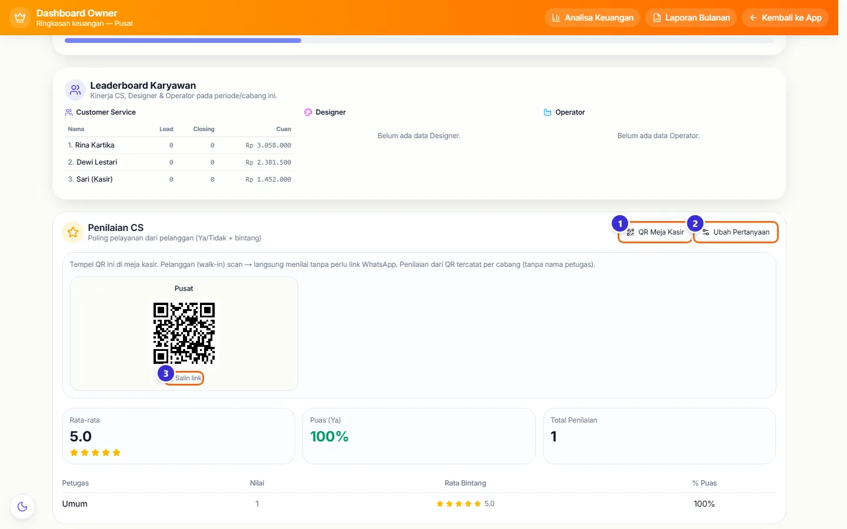The image size is (847, 529).
Task: Toggle the QR Meja Kasir panel
Action: [x=655, y=232]
